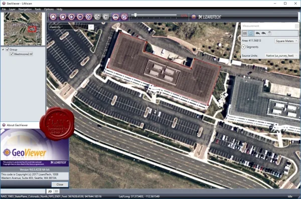The width and height of the screenshot is (301, 199).
Task: Click in the Zoom To input field
Action: (x=69, y=27)
